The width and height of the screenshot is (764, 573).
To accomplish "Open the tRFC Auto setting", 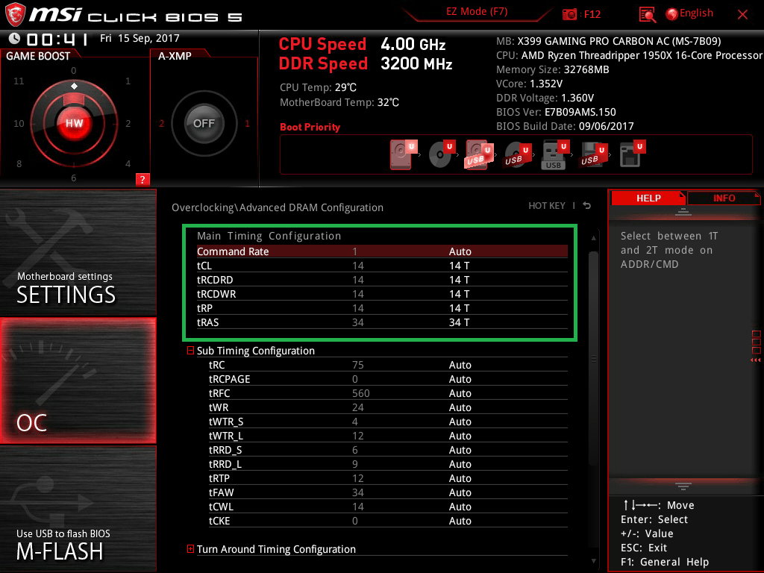I will pos(460,393).
